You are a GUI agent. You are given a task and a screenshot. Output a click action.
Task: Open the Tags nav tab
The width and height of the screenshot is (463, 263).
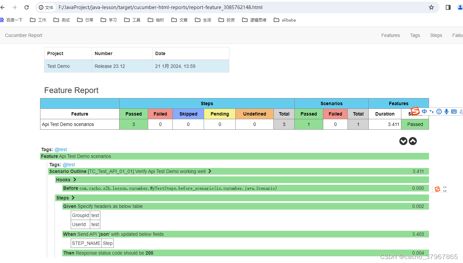pyautogui.click(x=415, y=35)
